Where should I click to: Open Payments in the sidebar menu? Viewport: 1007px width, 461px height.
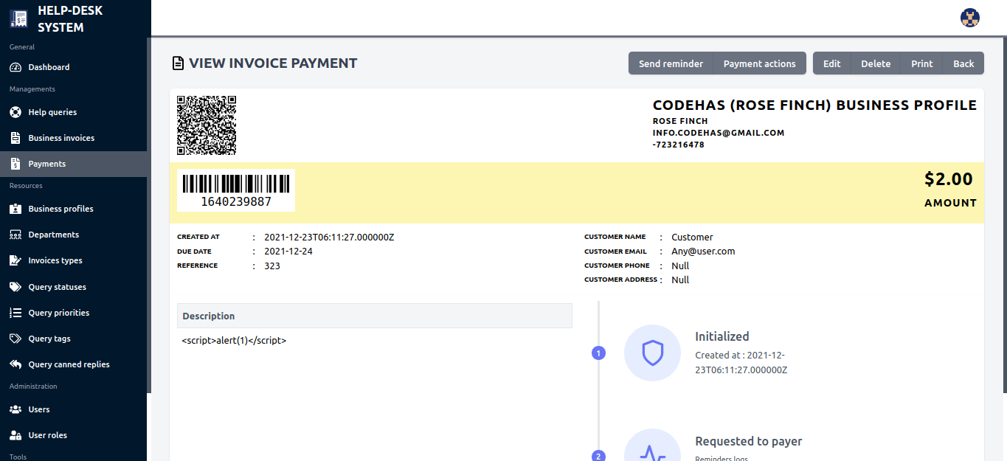(47, 164)
